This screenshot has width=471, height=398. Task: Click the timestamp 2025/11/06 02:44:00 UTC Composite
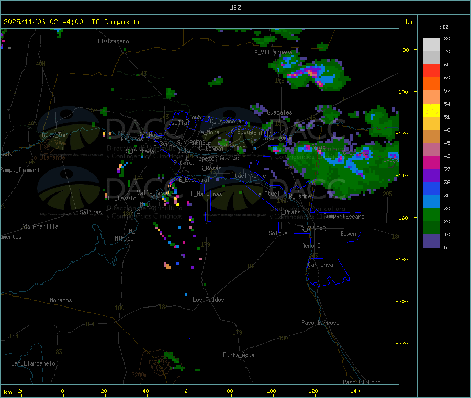click(x=72, y=22)
